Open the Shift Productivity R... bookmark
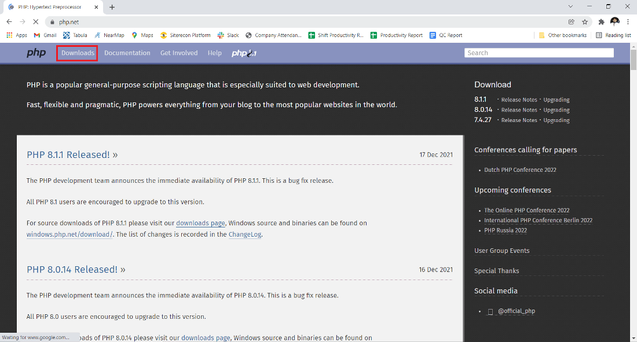The image size is (637, 342). click(336, 35)
